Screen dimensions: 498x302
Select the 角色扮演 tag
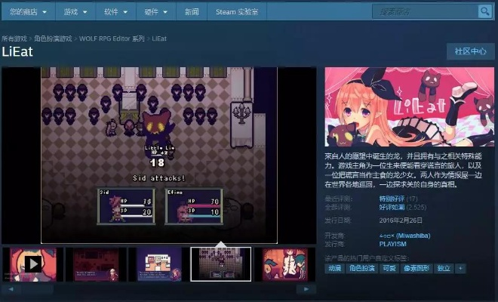pyautogui.click(x=361, y=269)
